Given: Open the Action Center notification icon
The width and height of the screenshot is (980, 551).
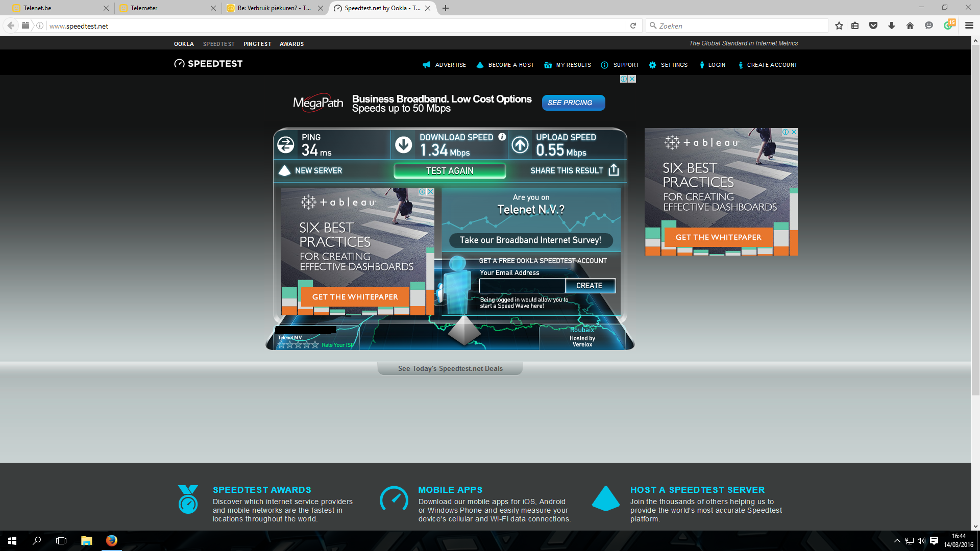Looking at the screenshot, I should pyautogui.click(x=934, y=541).
